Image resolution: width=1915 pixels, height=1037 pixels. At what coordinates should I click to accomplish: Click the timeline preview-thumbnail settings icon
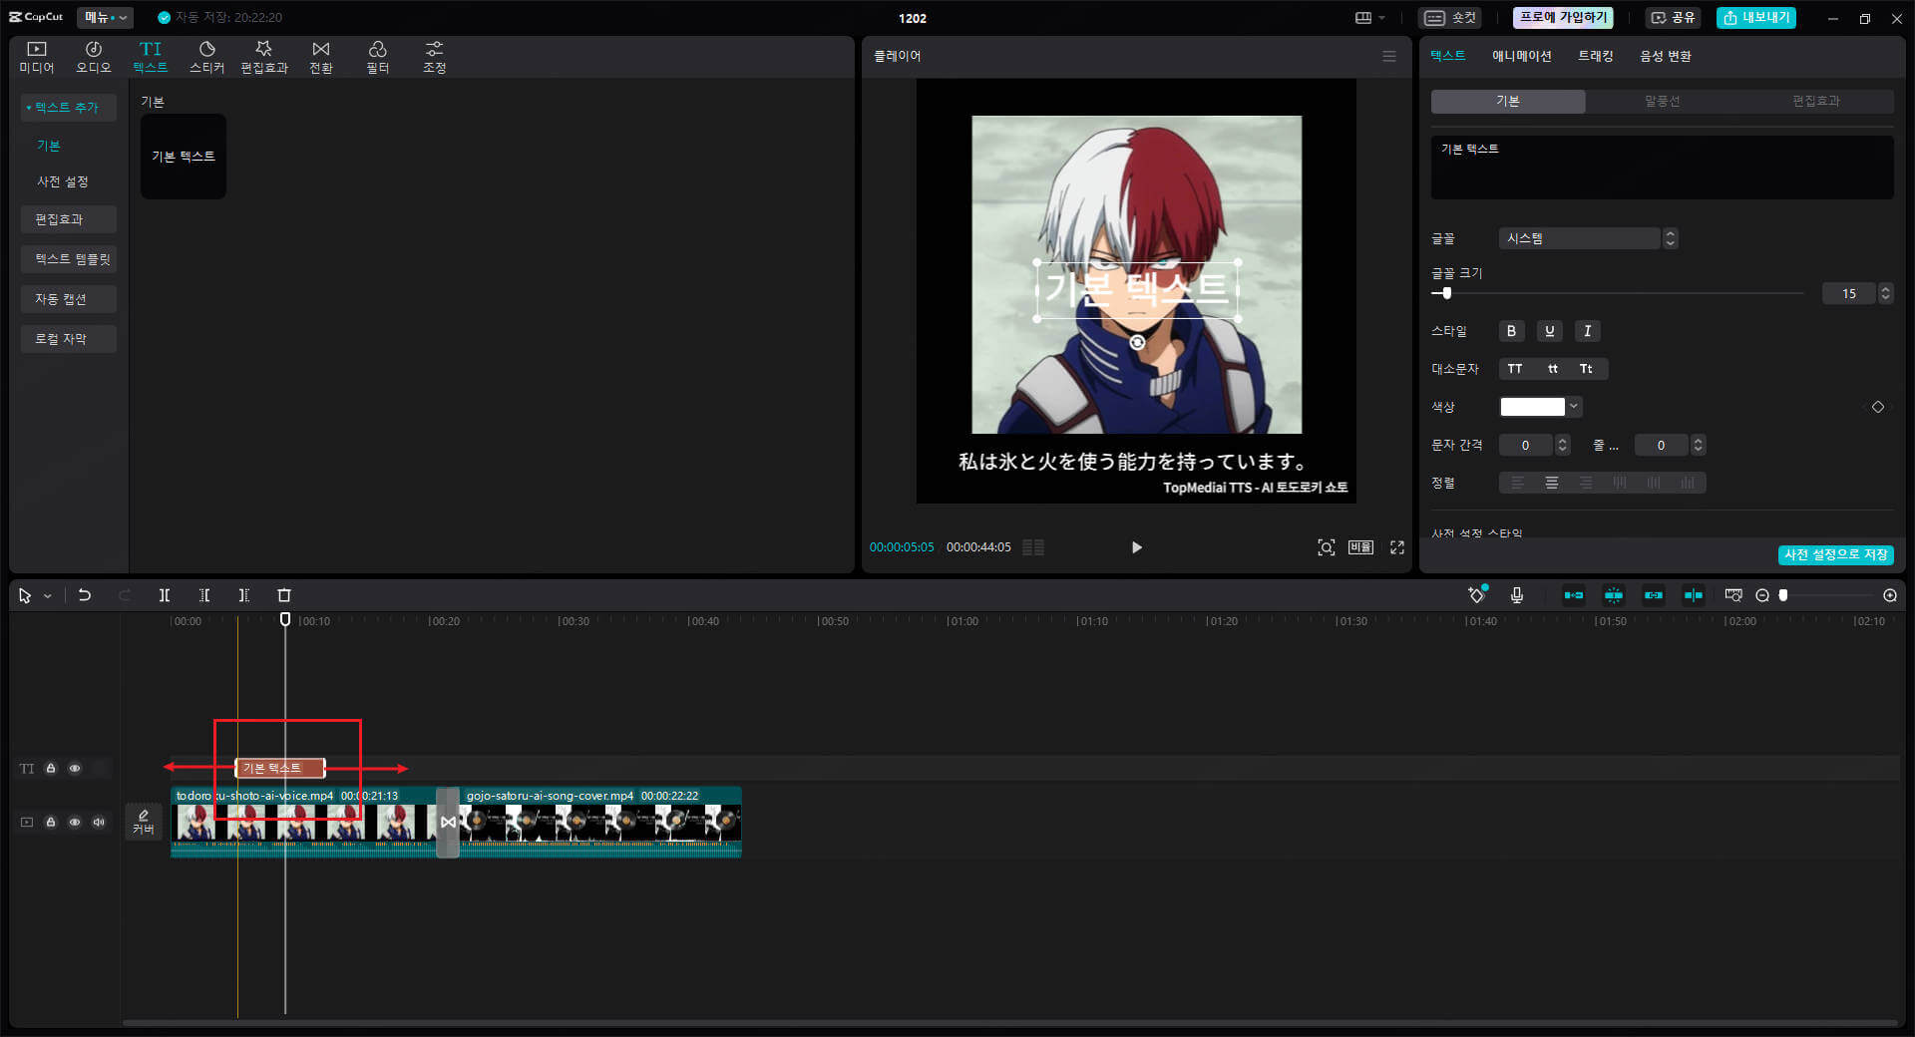tap(1733, 595)
